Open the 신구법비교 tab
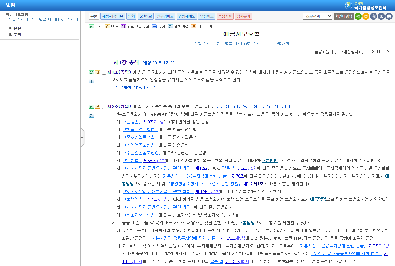This screenshot has height=266, width=395. [165, 16]
